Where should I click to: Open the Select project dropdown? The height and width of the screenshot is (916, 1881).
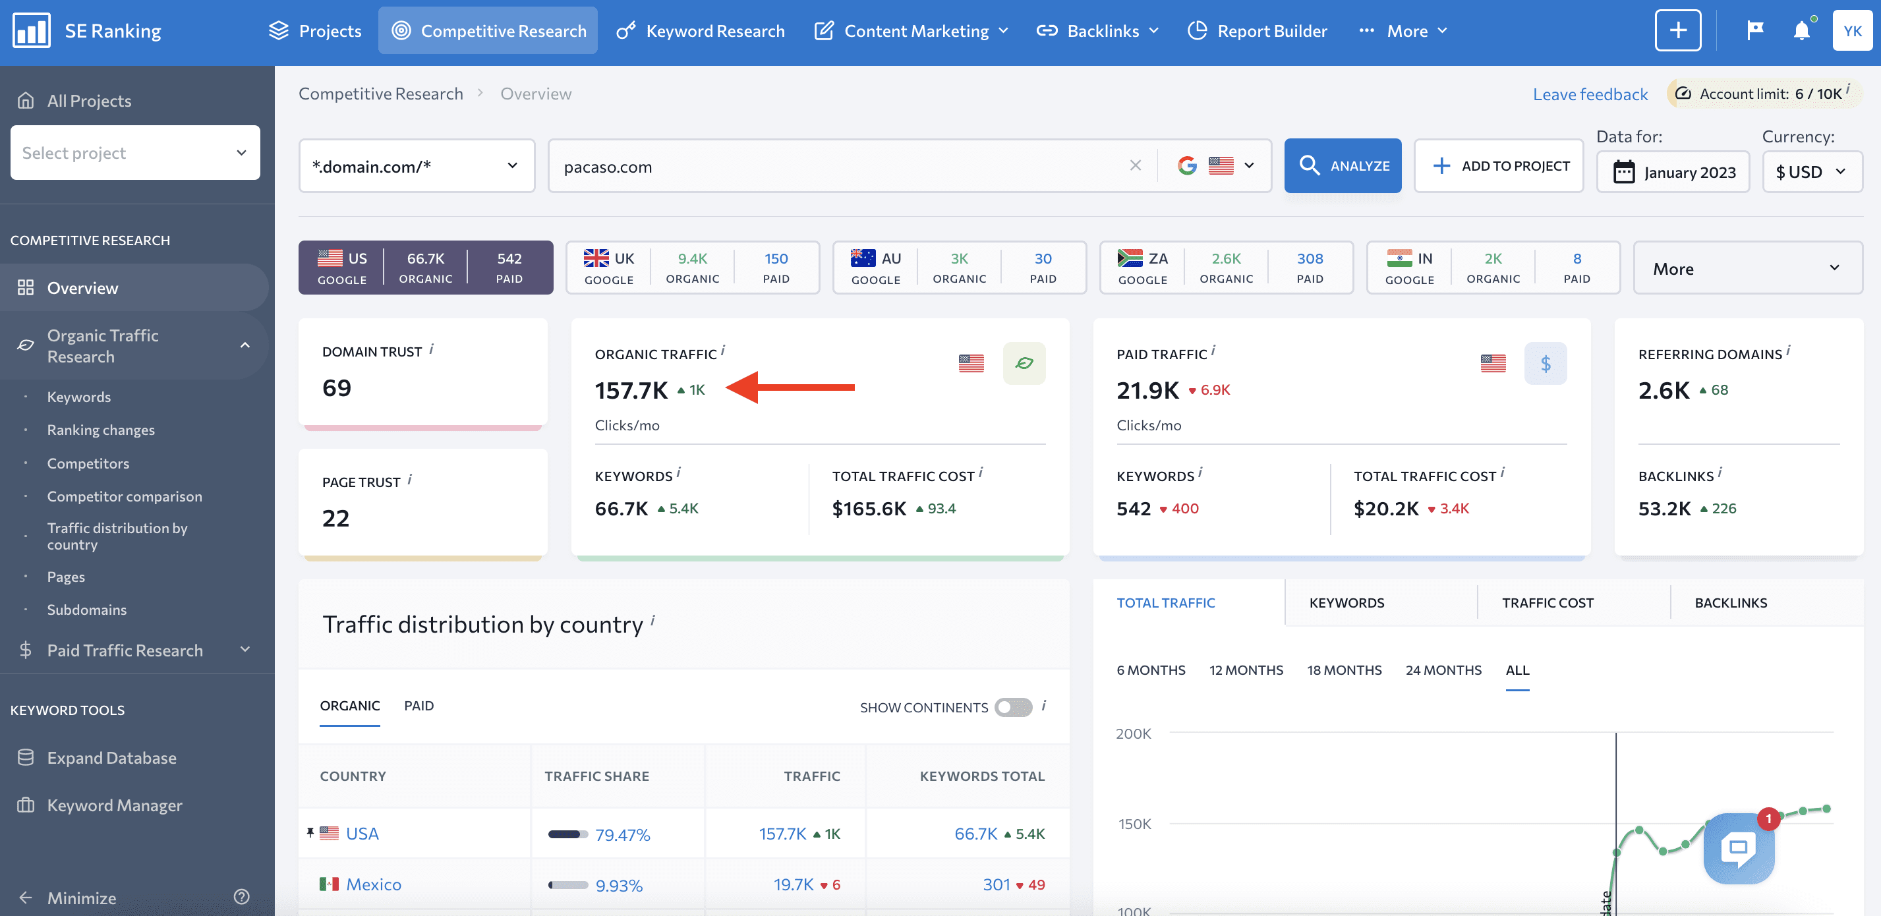click(135, 152)
